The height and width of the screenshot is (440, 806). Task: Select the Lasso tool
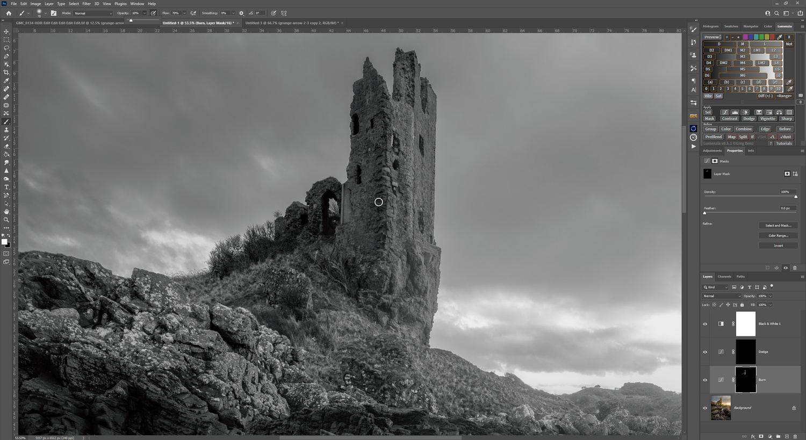[x=6, y=48]
